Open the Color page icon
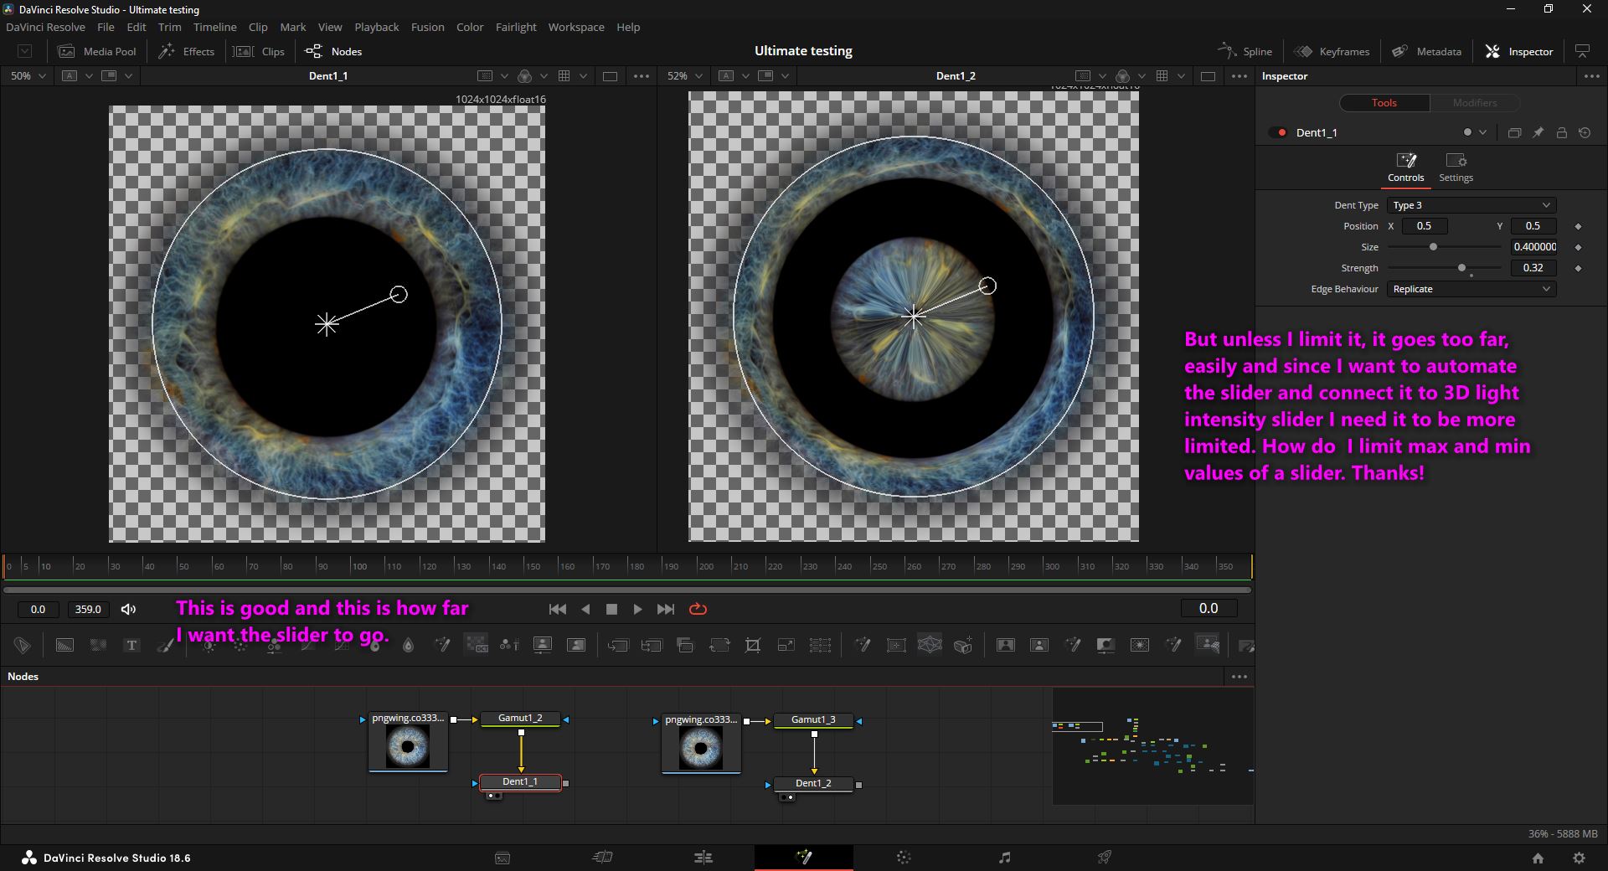This screenshot has width=1608, height=871. coord(904,857)
